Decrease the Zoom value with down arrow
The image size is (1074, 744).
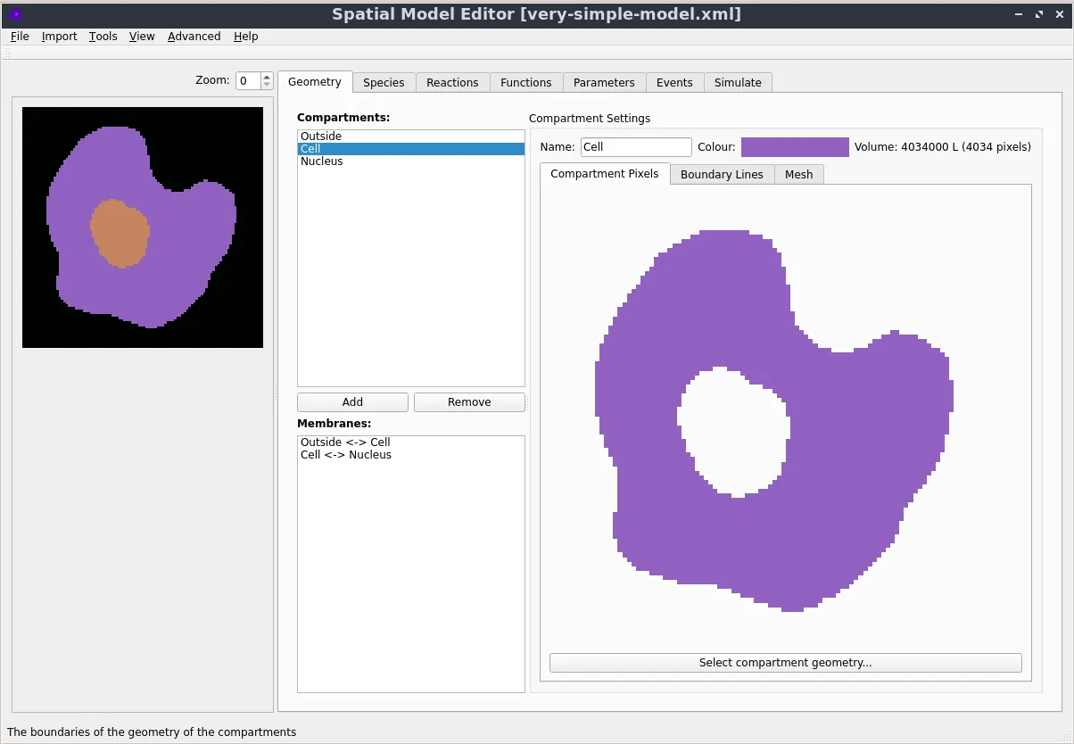click(267, 86)
